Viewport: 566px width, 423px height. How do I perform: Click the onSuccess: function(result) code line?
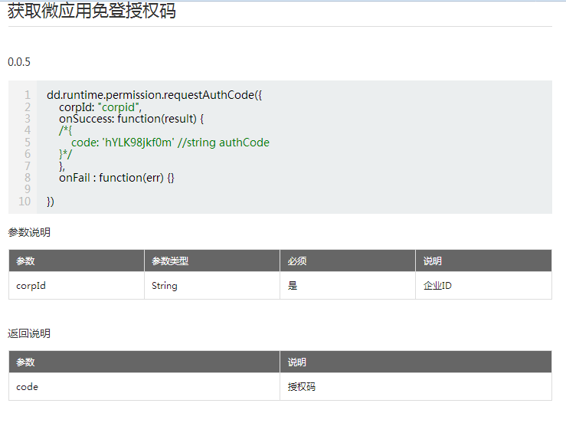click(x=132, y=119)
